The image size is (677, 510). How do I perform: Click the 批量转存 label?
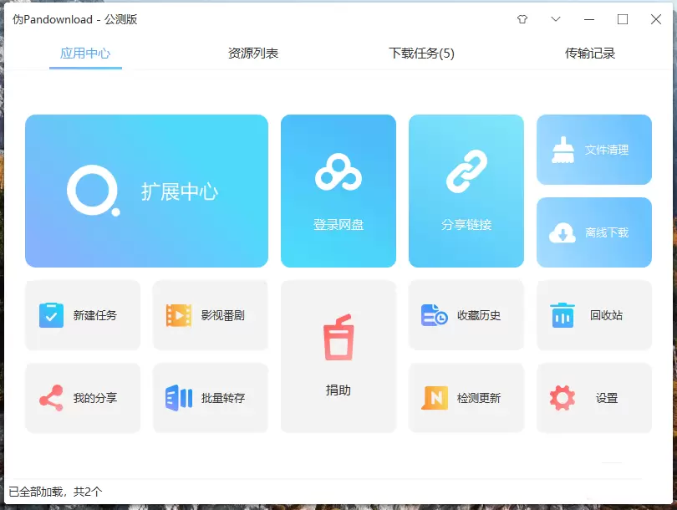point(223,398)
